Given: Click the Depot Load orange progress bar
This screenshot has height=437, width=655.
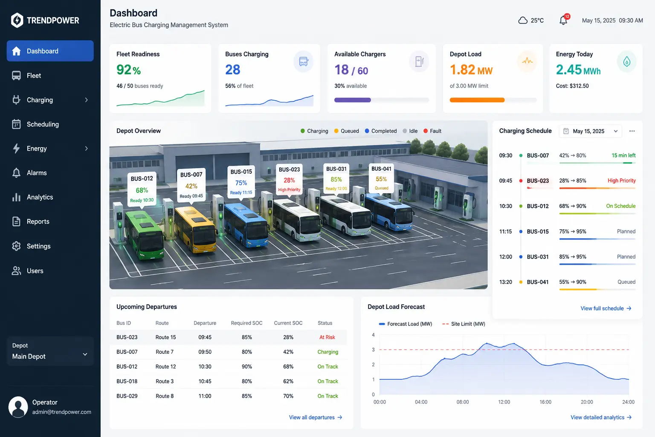Looking at the screenshot, I should point(477,100).
